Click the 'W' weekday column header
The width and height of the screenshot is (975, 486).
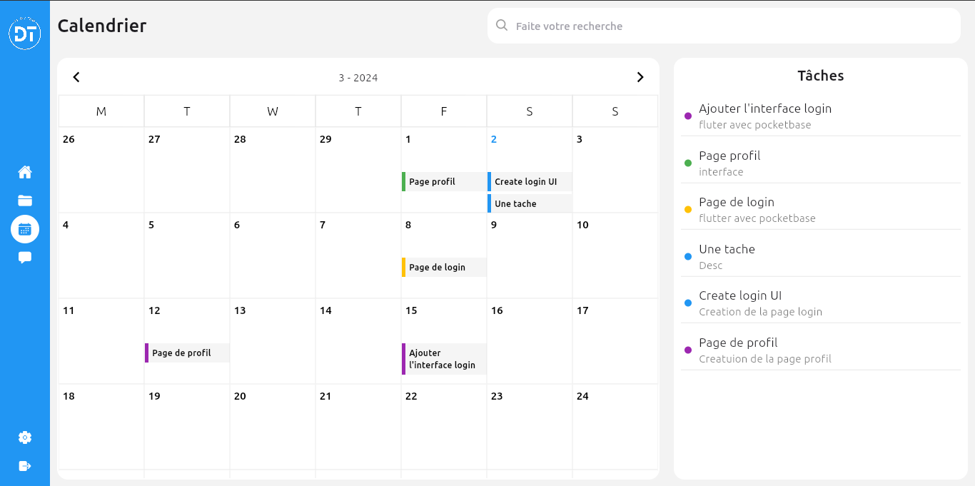point(273,111)
